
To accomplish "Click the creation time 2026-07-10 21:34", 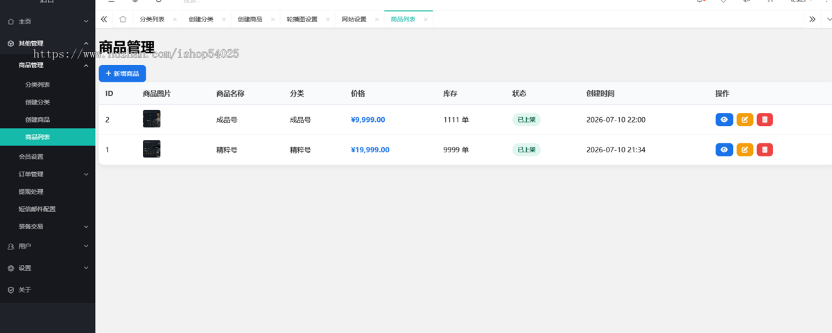I will [616, 150].
